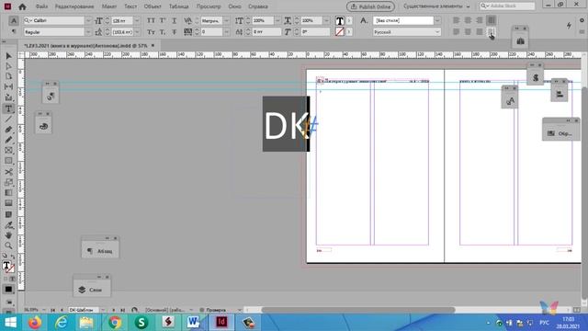Select the Type tool

coord(8,108)
